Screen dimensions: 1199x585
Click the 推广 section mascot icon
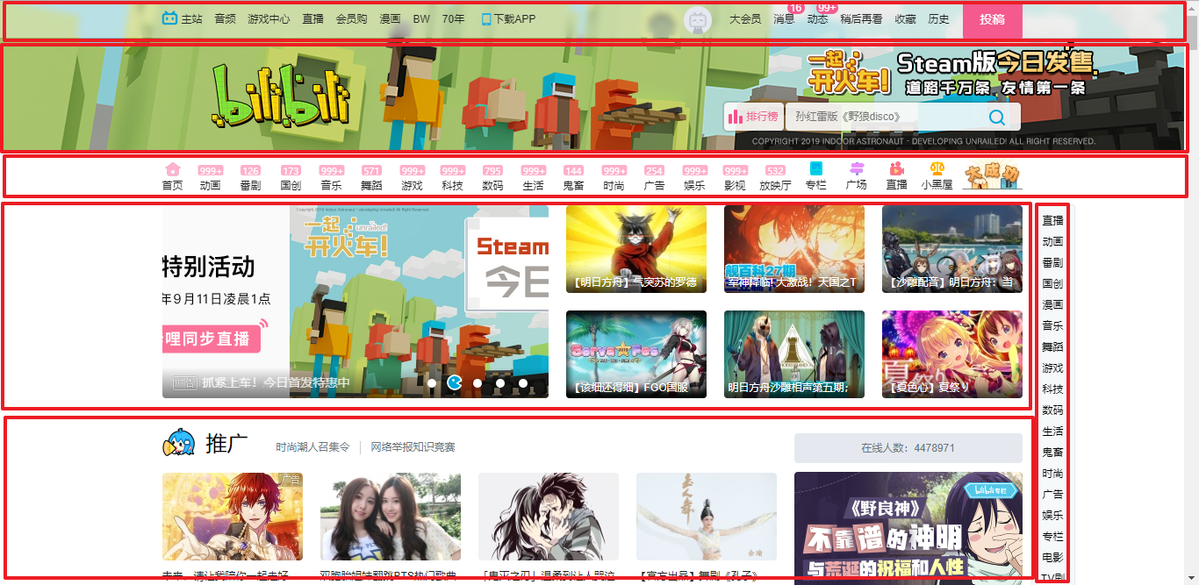point(178,443)
